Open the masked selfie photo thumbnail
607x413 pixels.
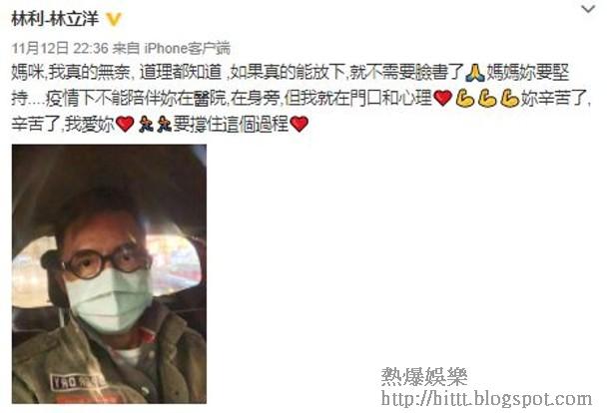(109, 273)
